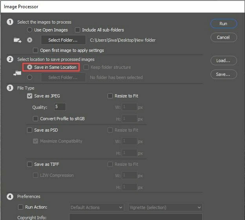The image size is (245, 220).
Task: Enable Save as TIFF checkbox
Action: (29, 164)
